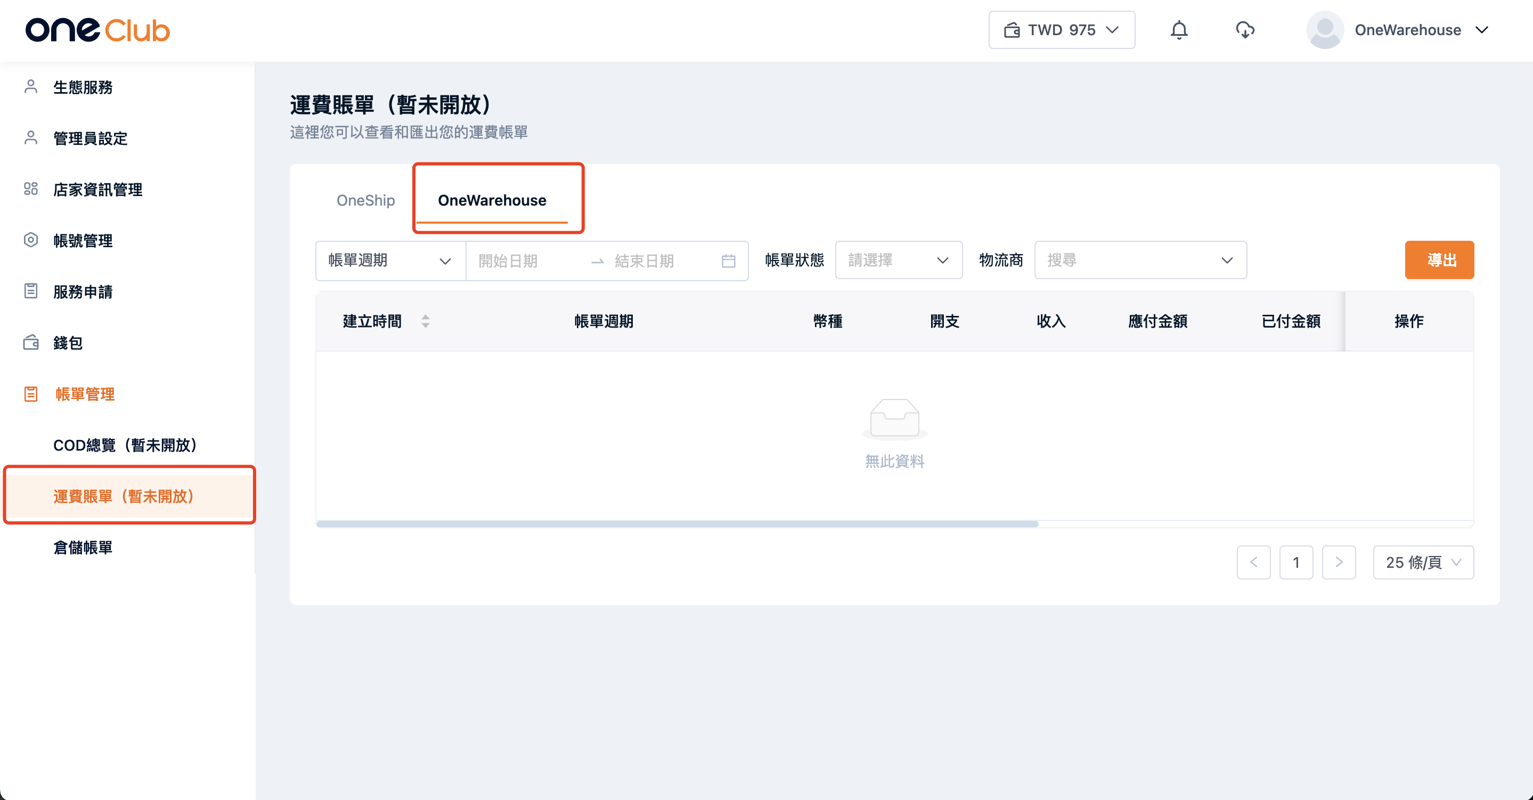Screen dimensions: 1533x800
Task: Open the 物流商 search dropdown
Action: click(1140, 260)
